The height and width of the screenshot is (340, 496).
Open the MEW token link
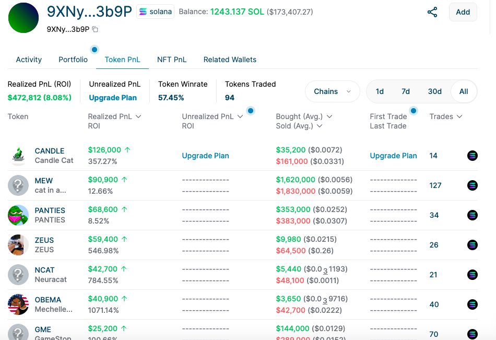coord(44,181)
